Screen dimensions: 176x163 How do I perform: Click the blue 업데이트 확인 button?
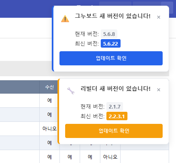click(x=111, y=58)
